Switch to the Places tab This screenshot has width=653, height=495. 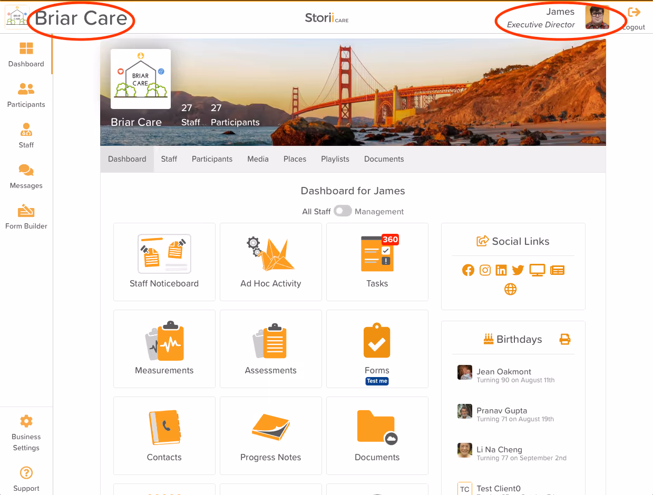click(295, 159)
